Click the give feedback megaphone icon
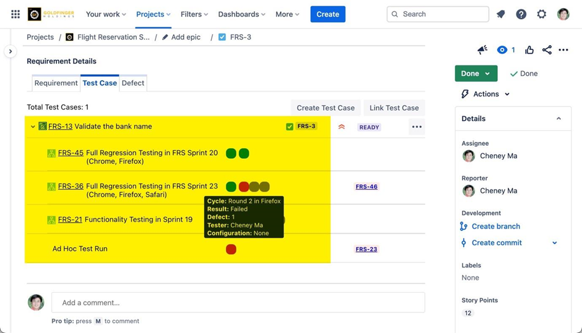This screenshot has width=582, height=333. tap(482, 50)
